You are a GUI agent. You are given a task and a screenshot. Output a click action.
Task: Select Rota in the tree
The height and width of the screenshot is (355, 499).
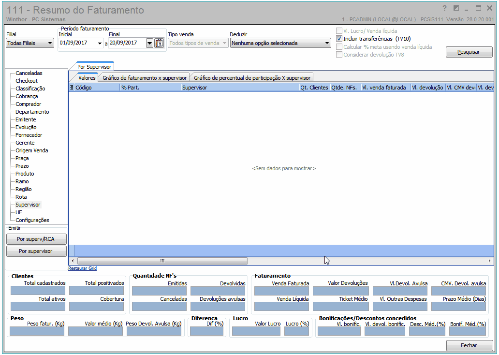point(21,197)
